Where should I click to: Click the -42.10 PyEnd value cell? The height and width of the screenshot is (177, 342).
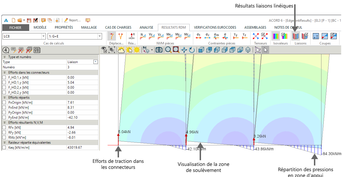coord(82,118)
